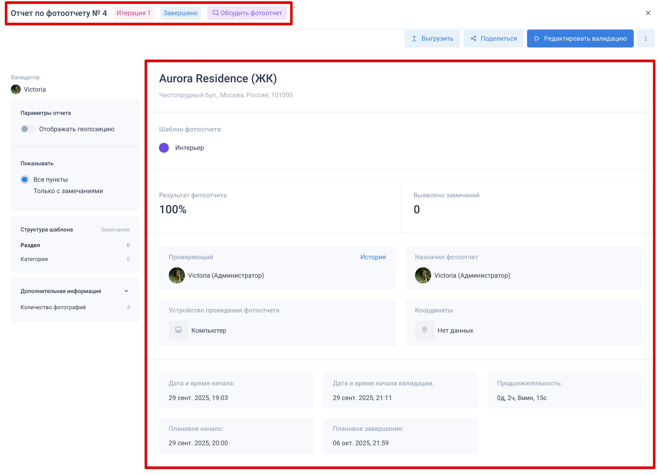Click Victoria's validator avatar in the sidebar
This screenshot has height=475, width=662.
point(16,89)
